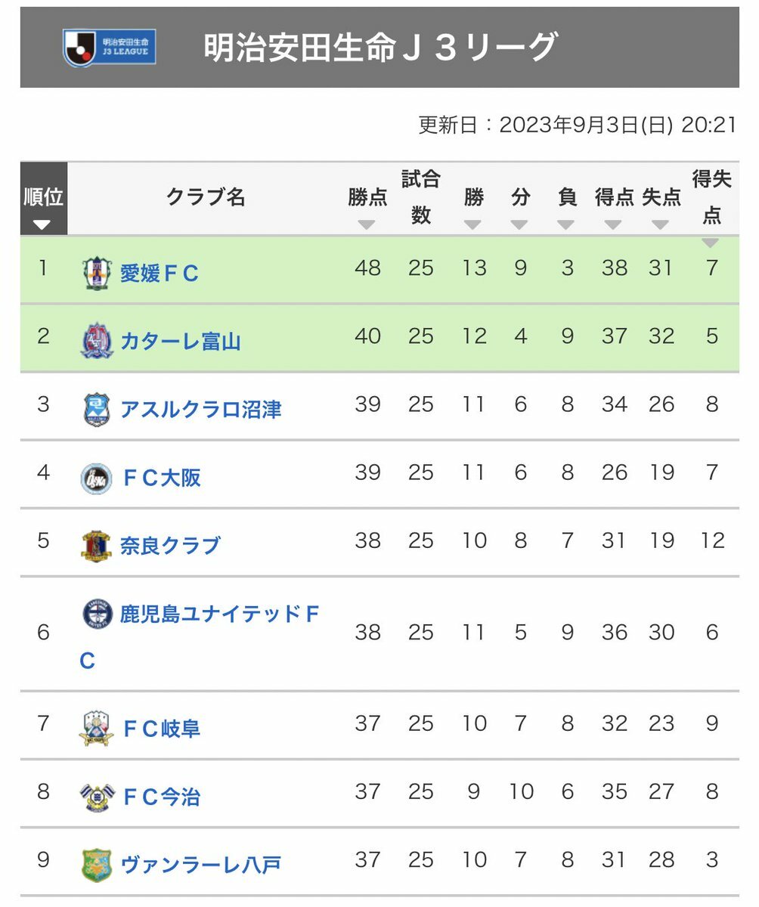759x907 pixels.
Task: Sort by 順位 using its arrow
Action: pyautogui.click(x=42, y=224)
